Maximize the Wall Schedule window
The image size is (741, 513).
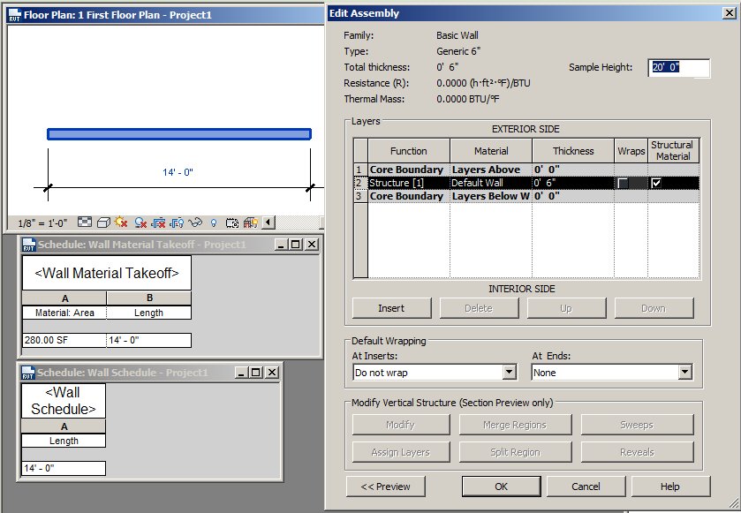tap(256, 373)
